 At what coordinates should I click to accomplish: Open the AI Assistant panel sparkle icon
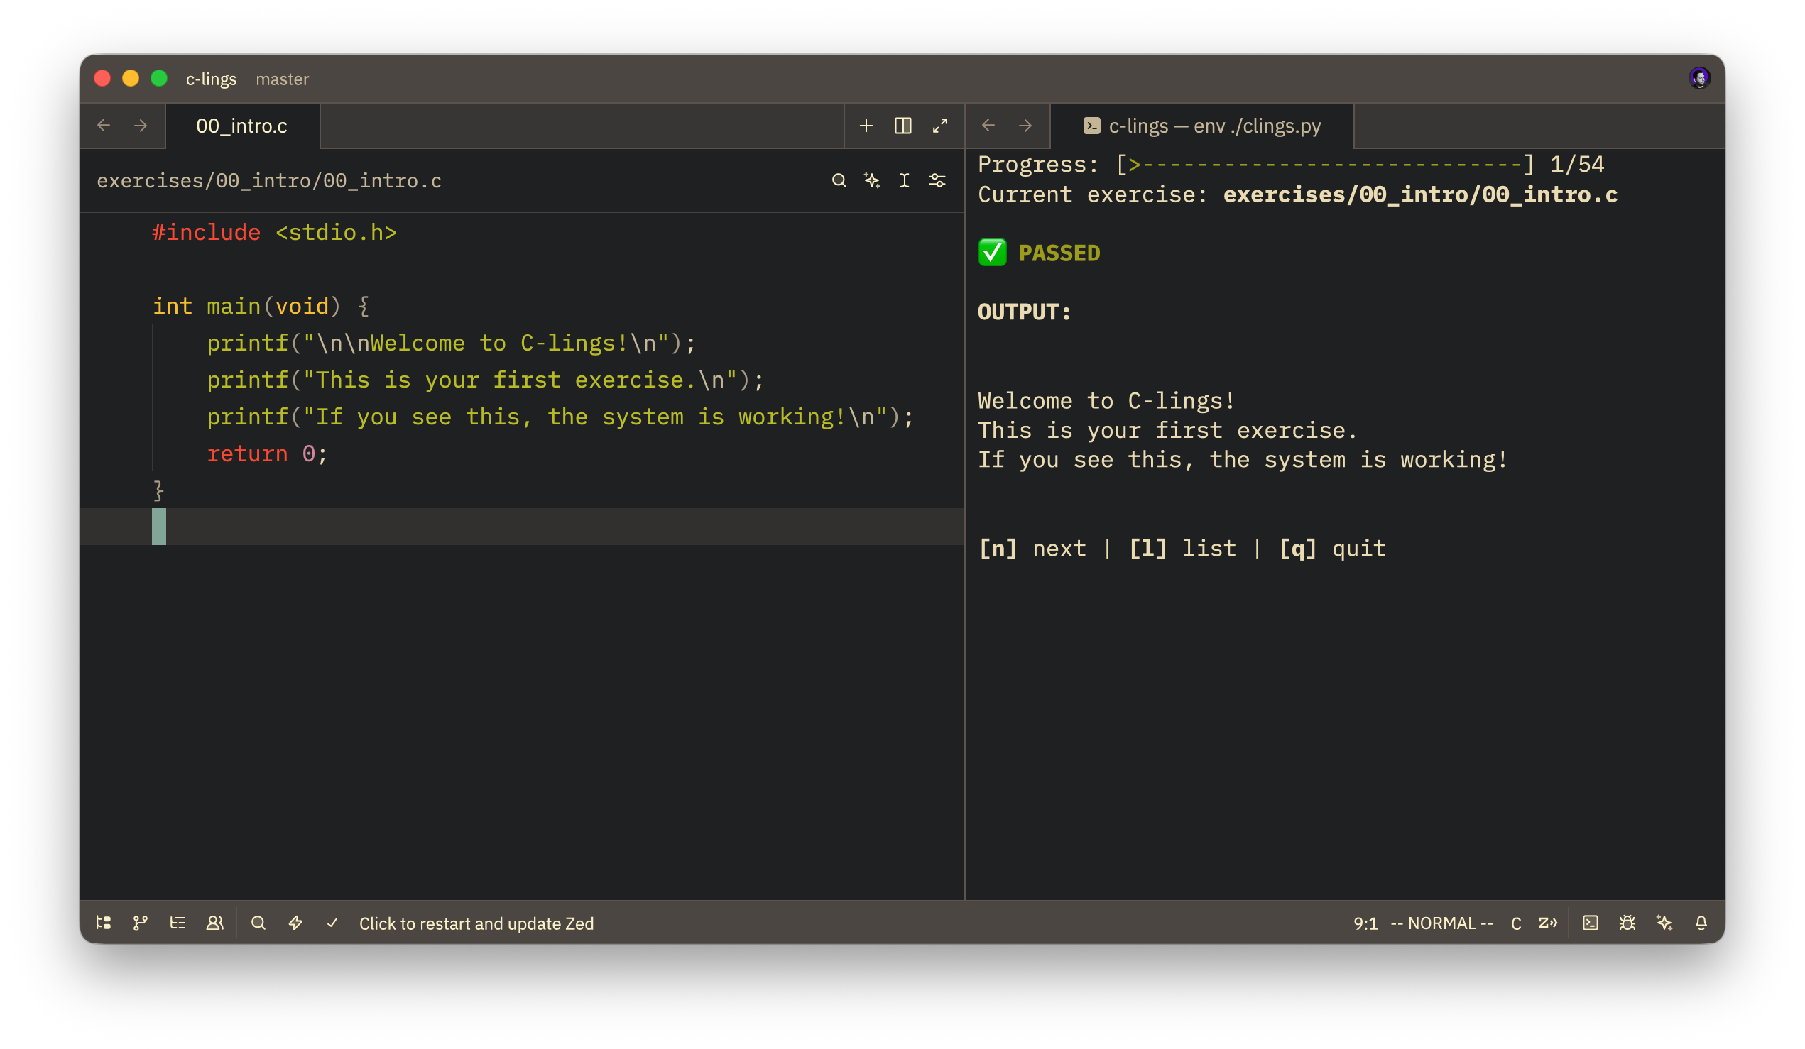click(1664, 923)
